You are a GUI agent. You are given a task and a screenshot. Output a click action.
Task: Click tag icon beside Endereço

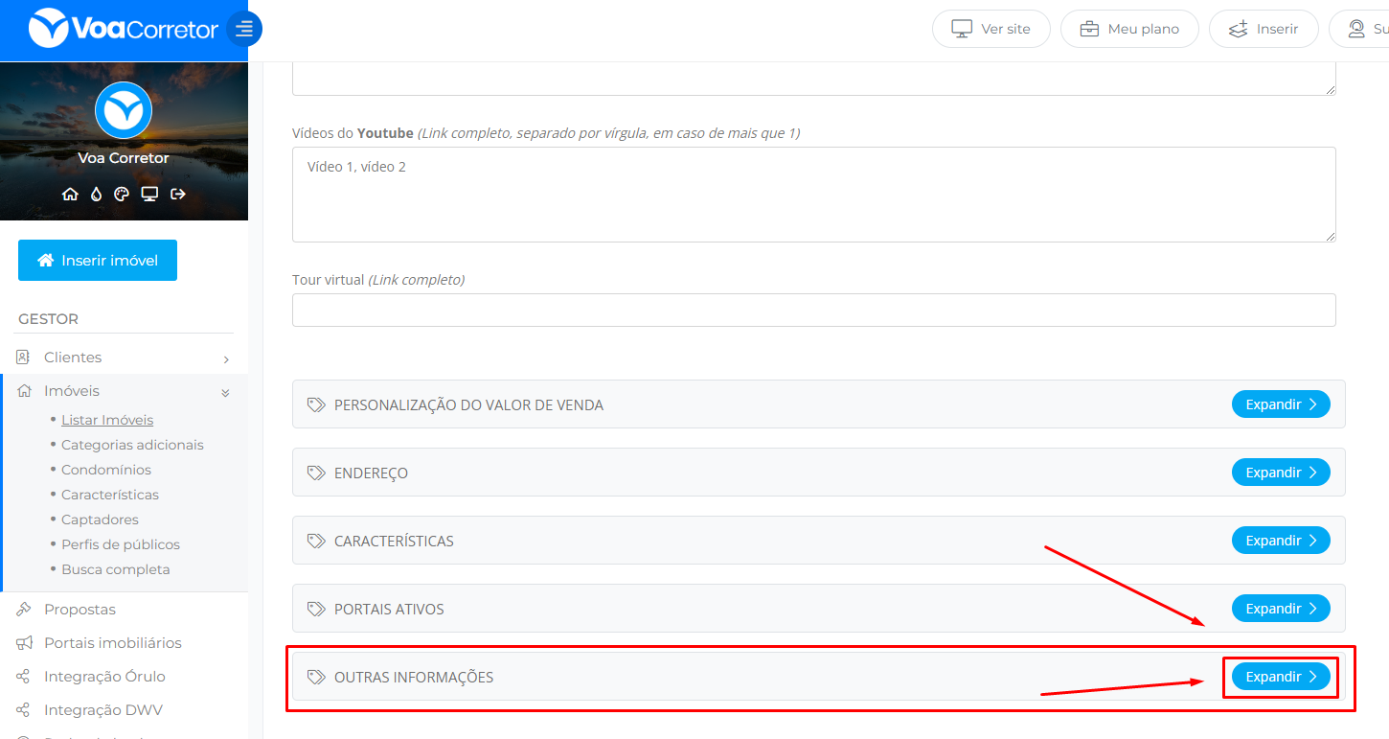[316, 473]
